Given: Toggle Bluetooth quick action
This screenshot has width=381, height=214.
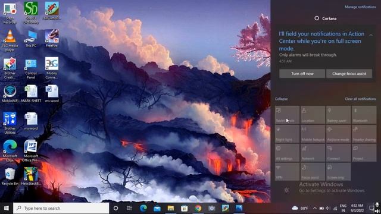Looking at the screenshot, I should (x=364, y=115).
